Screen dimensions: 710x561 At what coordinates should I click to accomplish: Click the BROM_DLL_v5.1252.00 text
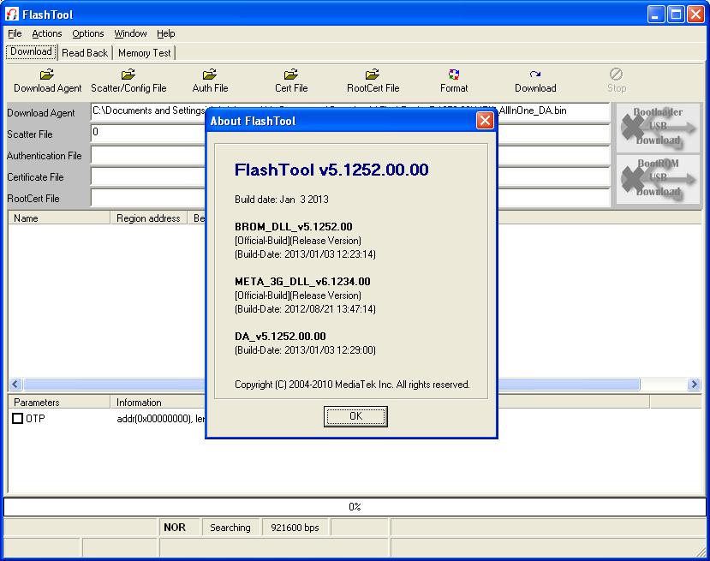point(294,226)
